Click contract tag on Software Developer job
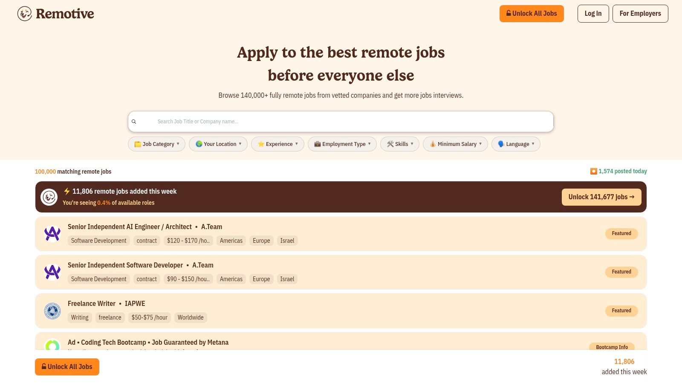682x384 pixels. pyautogui.click(x=147, y=279)
